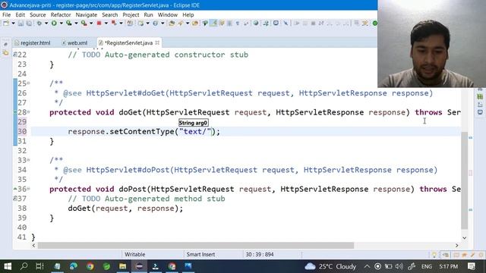Screen dimensions: 486x273
Task: Click the Run Last Tool icon
Action: click(x=84, y=24)
